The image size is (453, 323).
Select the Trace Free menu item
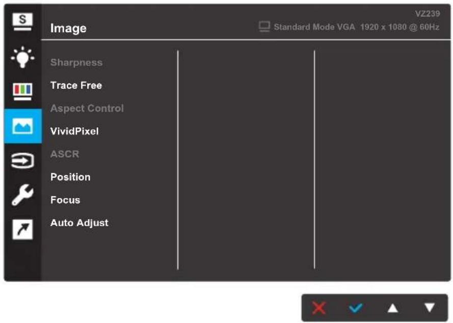pos(76,85)
